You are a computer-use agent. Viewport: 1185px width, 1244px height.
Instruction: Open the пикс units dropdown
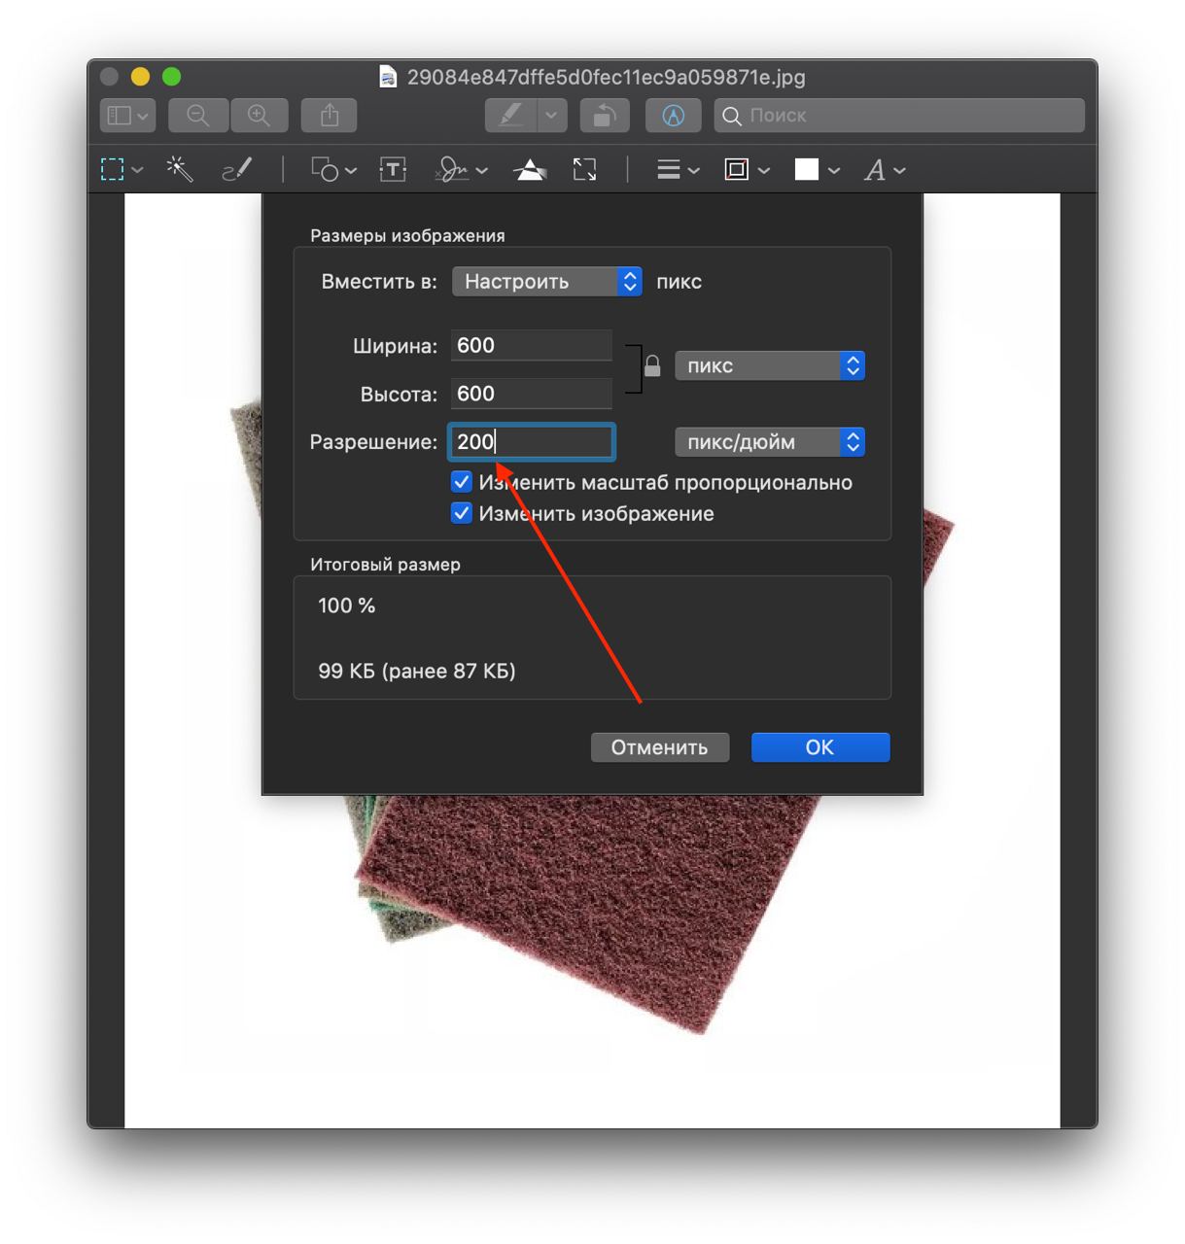[770, 365]
